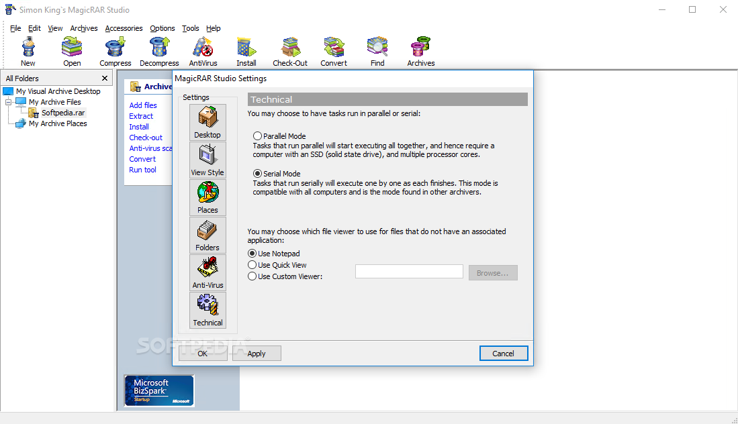Open the Accessories menu
The height and width of the screenshot is (424, 738).
point(124,28)
